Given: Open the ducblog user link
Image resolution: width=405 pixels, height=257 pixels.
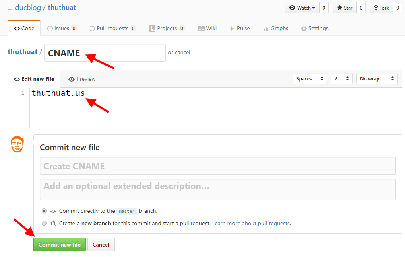Looking at the screenshot, I should tap(28, 8).
